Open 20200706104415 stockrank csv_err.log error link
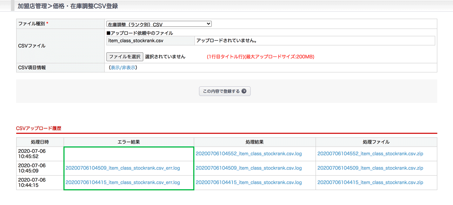Image resolution: width=453 pixels, height=205 pixels. (x=122, y=183)
